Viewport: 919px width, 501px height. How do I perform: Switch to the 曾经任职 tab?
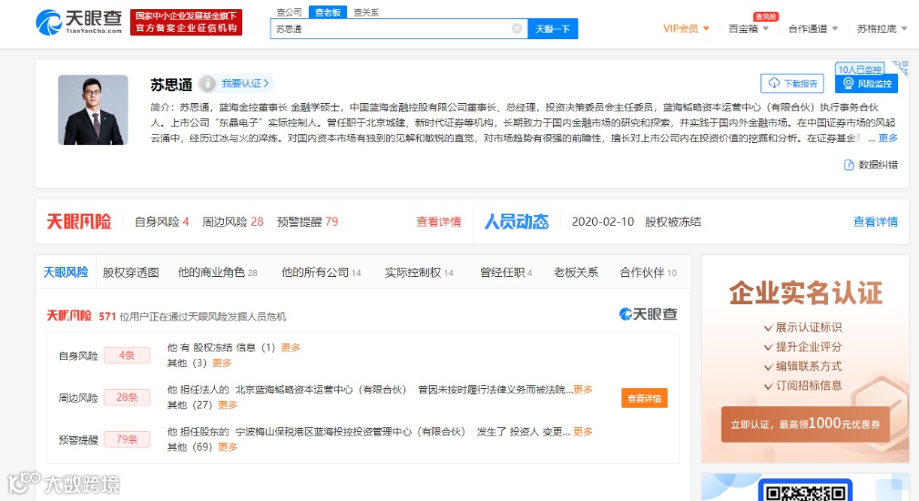click(505, 272)
